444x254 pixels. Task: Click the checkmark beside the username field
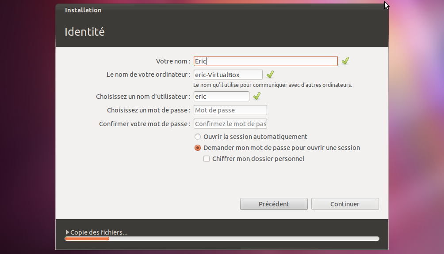[257, 96]
